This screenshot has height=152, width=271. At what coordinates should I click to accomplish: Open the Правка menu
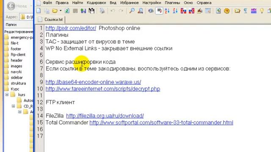62,3
